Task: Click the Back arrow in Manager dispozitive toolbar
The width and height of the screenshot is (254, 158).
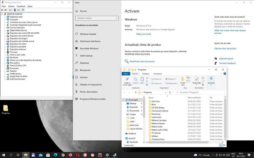Action: 2,10
